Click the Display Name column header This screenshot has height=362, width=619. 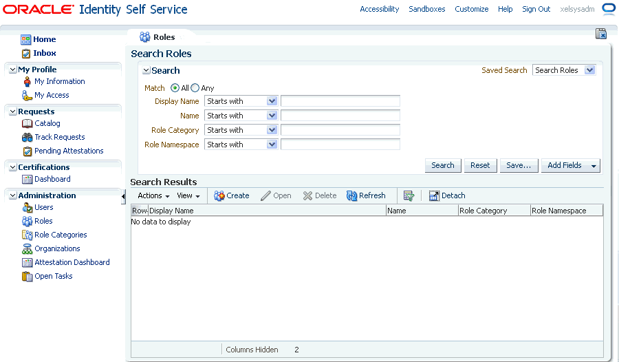(x=267, y=211)
